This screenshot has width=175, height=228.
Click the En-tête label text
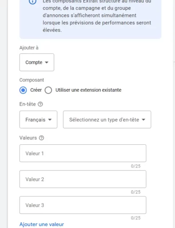tap(28, 104)
